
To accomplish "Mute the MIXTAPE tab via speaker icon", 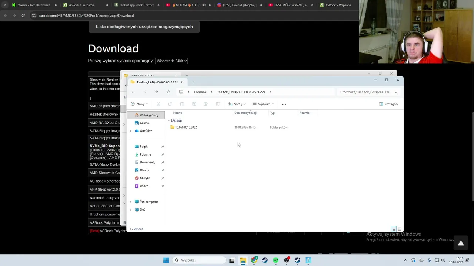I will click(204, 5).
